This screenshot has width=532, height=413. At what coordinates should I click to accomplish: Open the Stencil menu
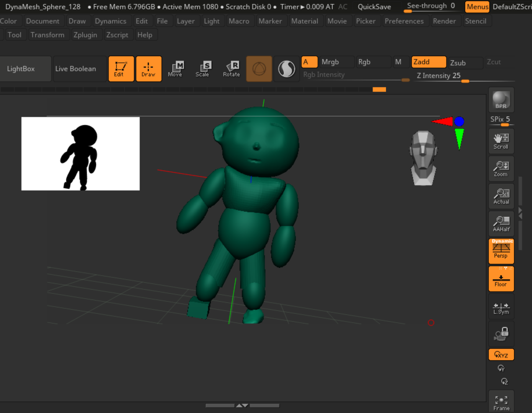(476, 21)
